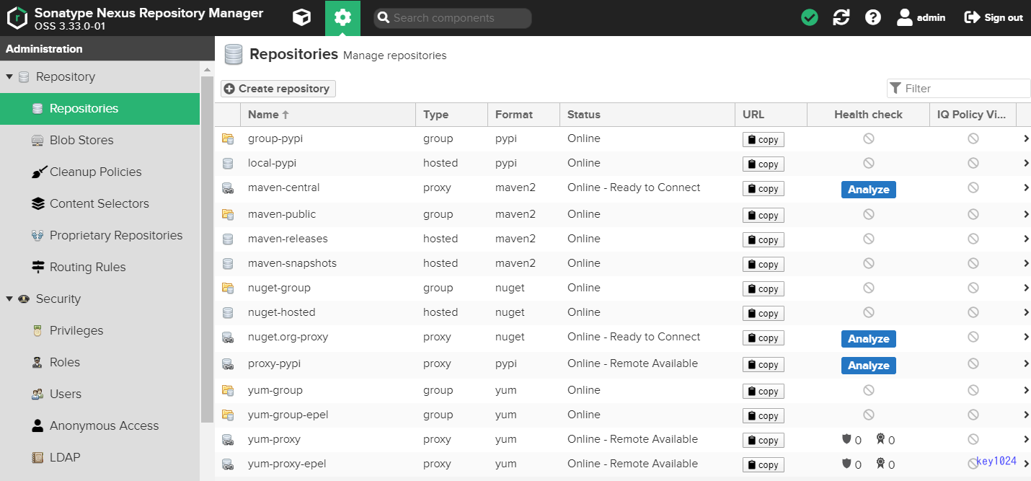Open the Administration gear icon
Viewport: 1031px width, 481px height.
tap(342, 17)
